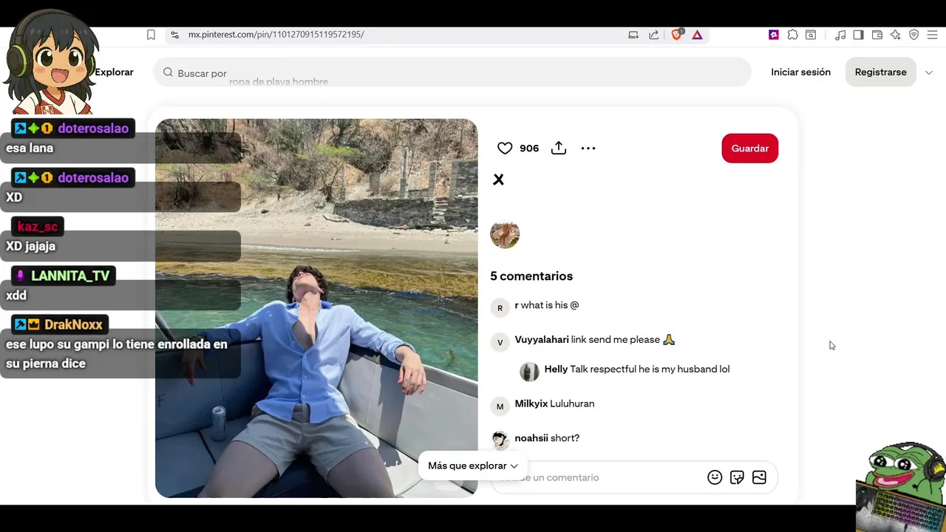Click the browser share page icon
Screen dimensions: 946x532
[654, 35]
